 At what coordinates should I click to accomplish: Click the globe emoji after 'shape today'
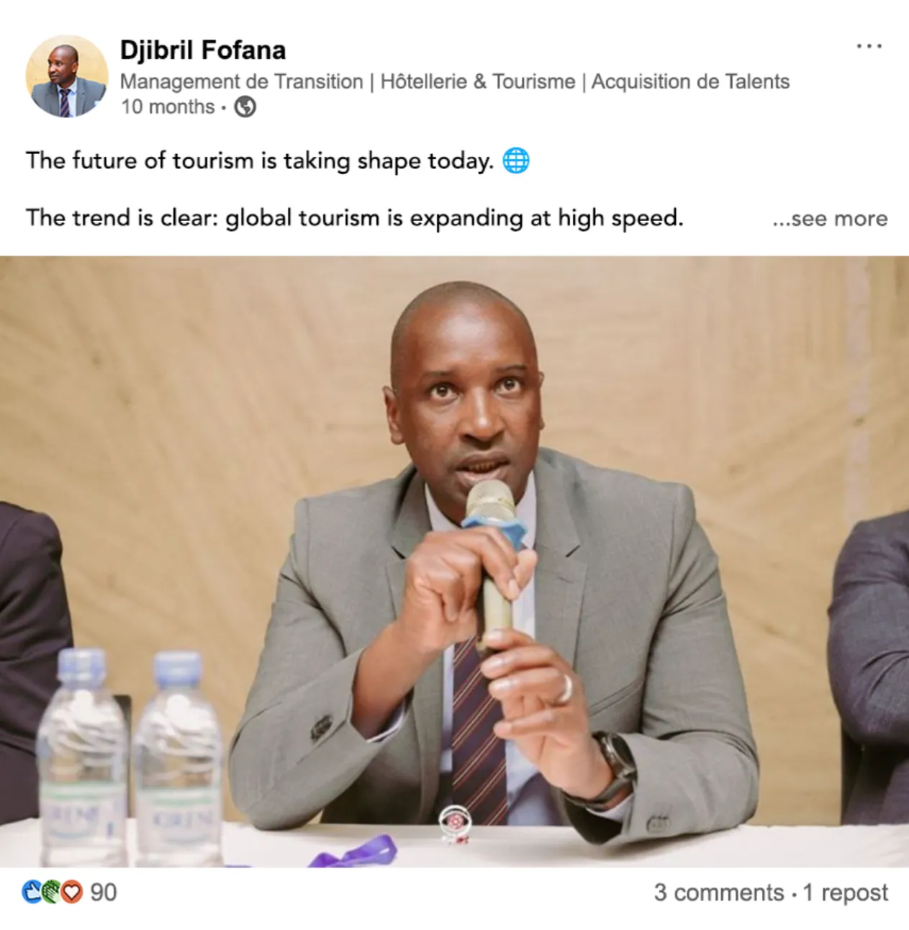(x=515, y=161)
